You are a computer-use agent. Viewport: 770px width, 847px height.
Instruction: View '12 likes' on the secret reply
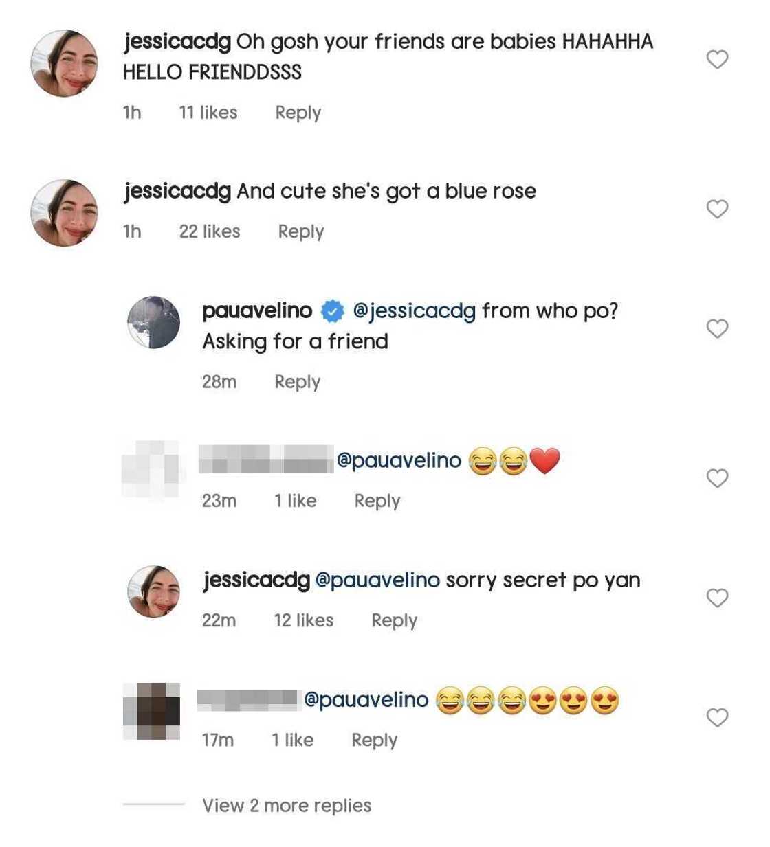[x=303, y=620]
